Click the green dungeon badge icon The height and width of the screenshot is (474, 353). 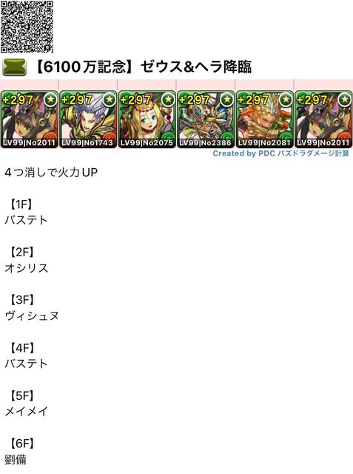click(15, 67)
